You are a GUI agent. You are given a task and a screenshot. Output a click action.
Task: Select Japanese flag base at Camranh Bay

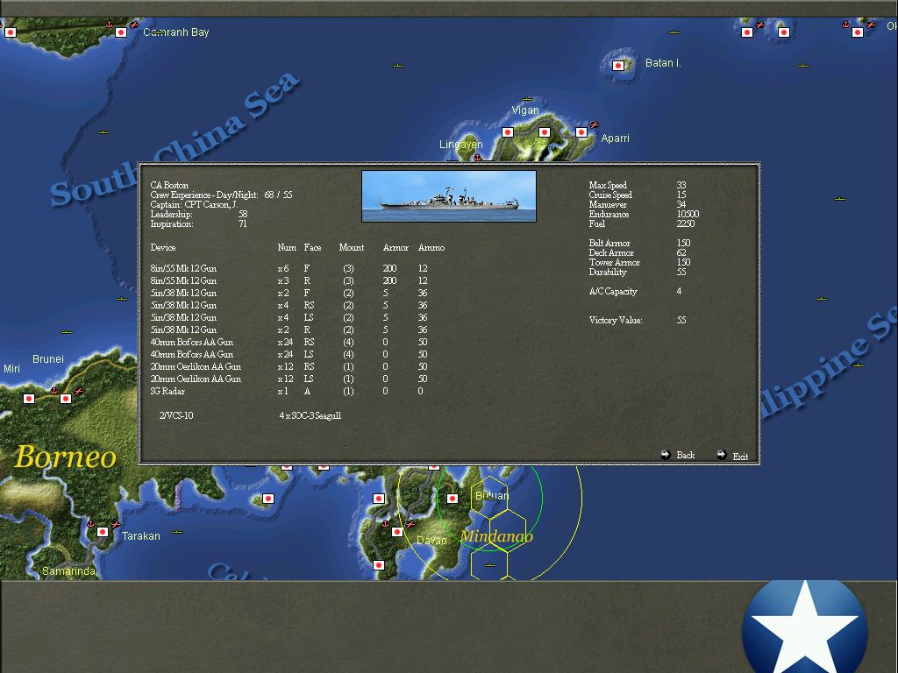point(121,32)
